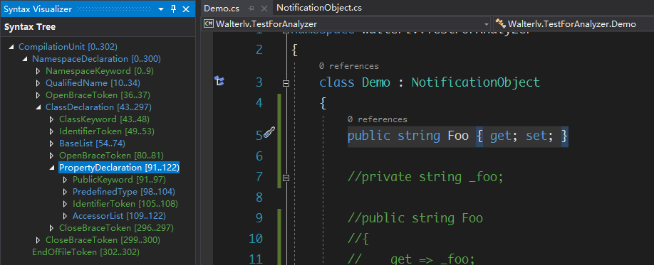Select NamespaceDeclaration [0..300) tree row

(x=96, y=59)
